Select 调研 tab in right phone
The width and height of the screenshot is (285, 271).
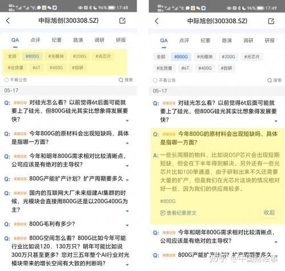pos(248,41)
